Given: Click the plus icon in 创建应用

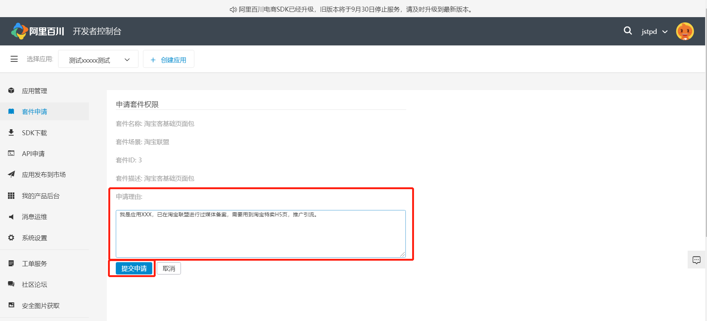Looking at the screenshot, I should (x=153, y=60).
